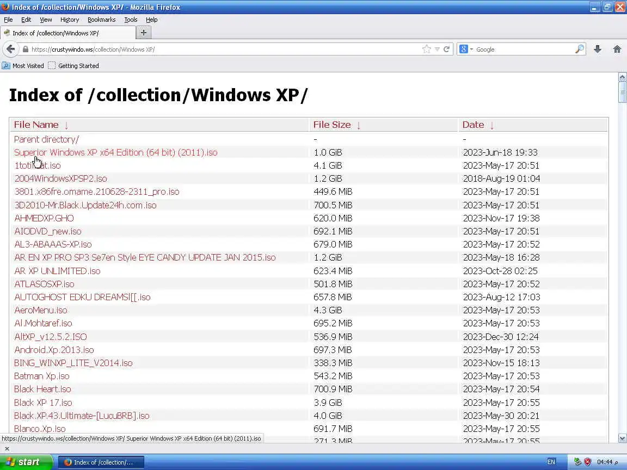The height and width of the screenshot is (470, 627).
Task: Open the File menu
Action: pyautogui.click(x=8, y=20)
